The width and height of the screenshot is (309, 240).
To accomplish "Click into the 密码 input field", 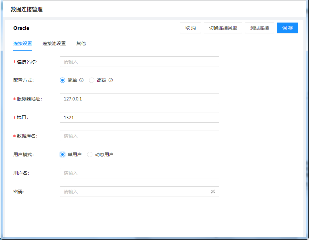I will [133, 192].
